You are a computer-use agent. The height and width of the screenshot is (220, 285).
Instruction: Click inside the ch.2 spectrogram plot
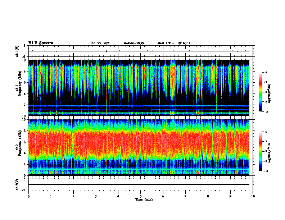(x=139, y=147)
